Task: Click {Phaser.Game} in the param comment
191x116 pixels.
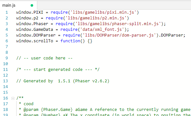Action: (57, 110)
